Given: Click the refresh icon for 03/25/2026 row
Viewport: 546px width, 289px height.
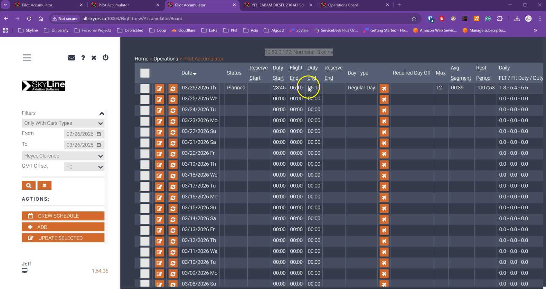Looking at the screenshot, I should point(173,100).
